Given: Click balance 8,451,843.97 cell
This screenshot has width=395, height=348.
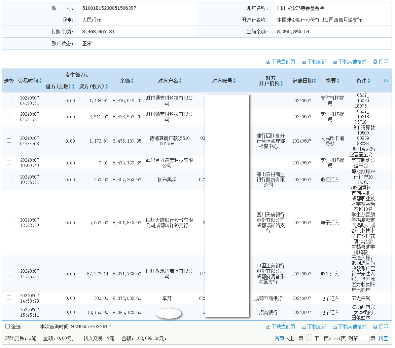Looking at the screenshot, I should (127, 223).
